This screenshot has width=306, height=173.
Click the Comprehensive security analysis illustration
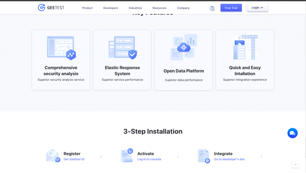61,48
